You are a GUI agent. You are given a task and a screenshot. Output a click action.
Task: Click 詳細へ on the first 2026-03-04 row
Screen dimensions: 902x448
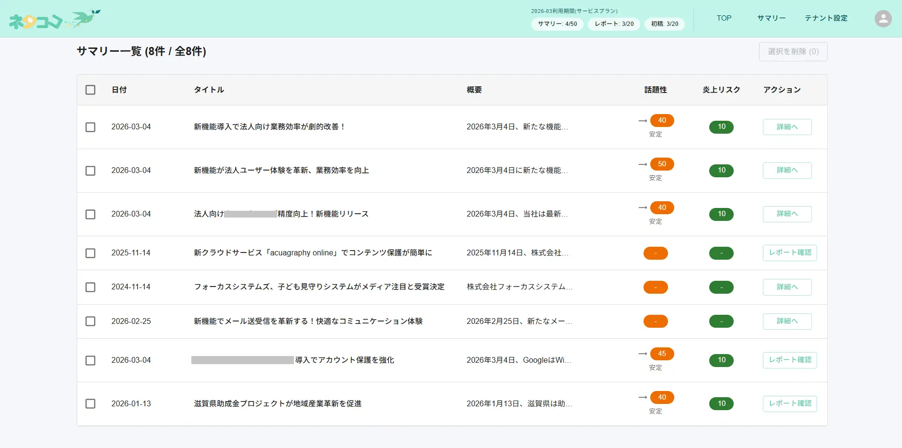tap(786, 126)
